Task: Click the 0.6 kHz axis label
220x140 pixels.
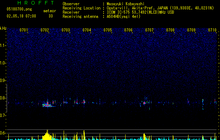Action: coord(3,133)
